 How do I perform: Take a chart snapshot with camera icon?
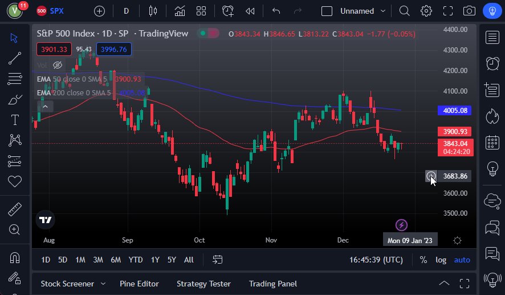(x=469, y=11)
